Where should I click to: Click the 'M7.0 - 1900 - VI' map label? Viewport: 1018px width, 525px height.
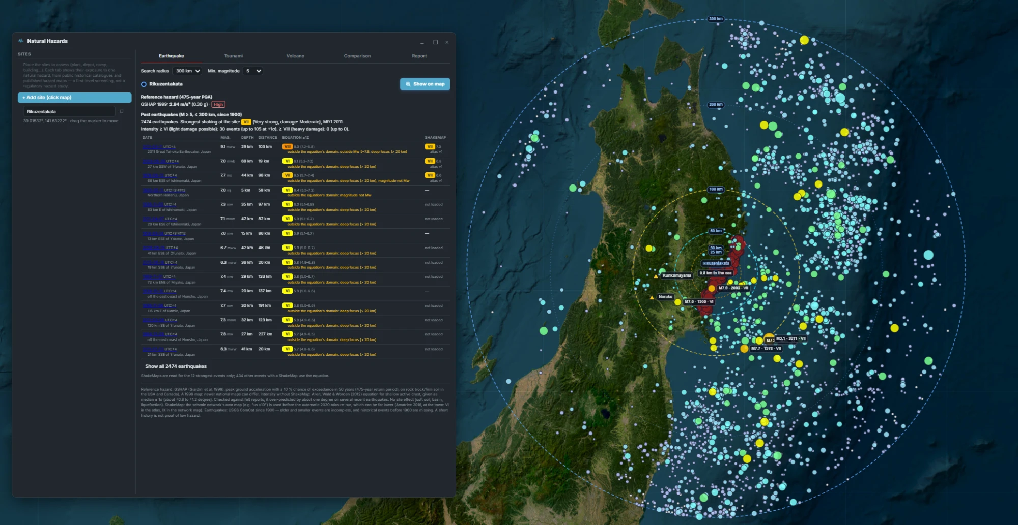click(x=699, y=302)
